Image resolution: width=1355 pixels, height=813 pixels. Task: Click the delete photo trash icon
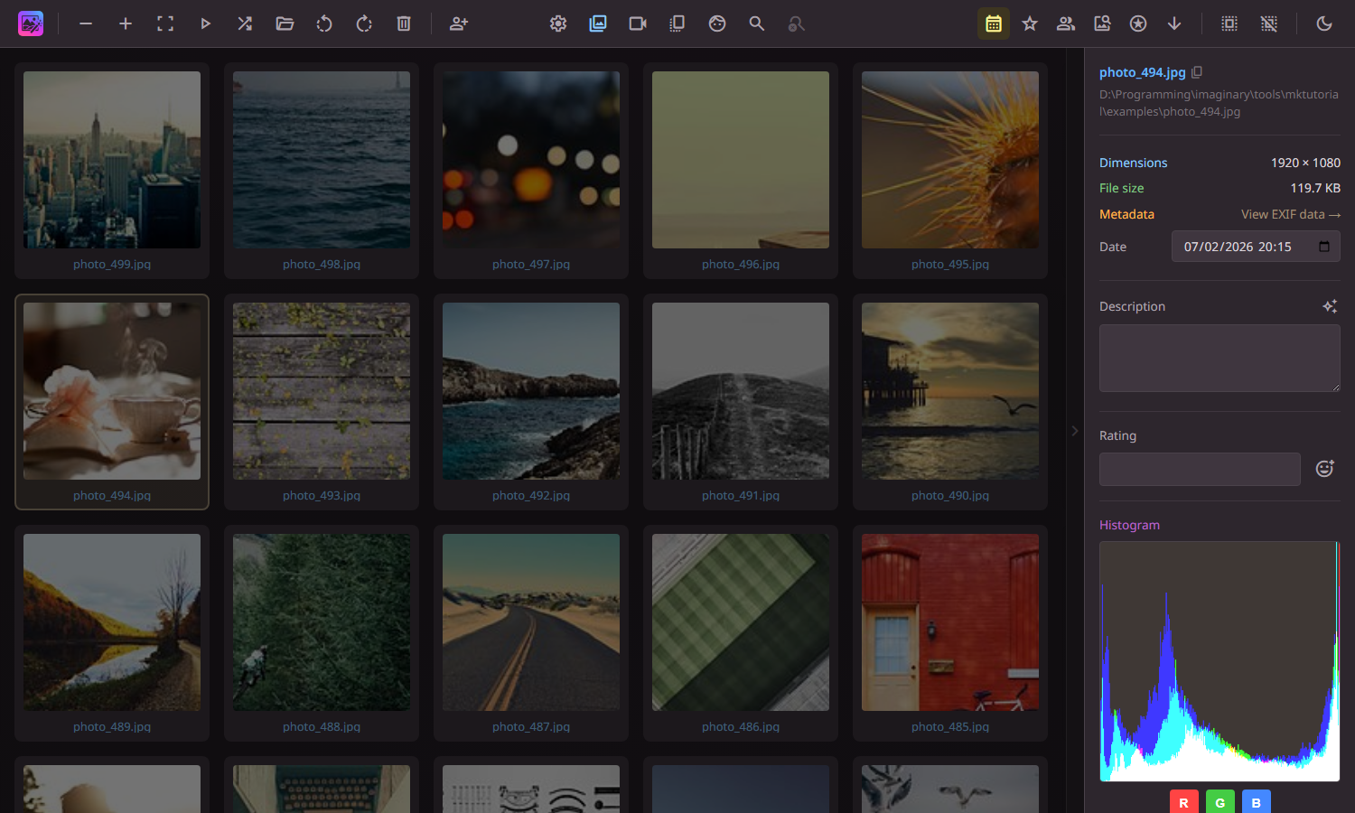(x=404, y=23)
